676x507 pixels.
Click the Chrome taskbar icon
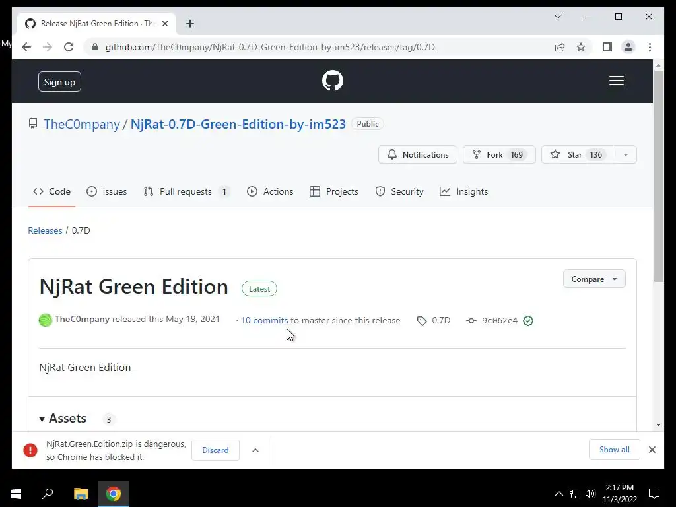[x=114, y=494]
